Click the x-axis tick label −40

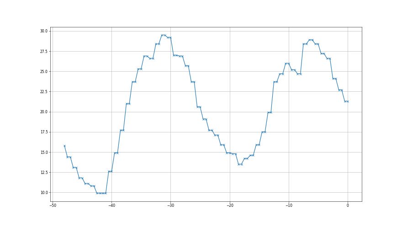click(x=111, y=205)
